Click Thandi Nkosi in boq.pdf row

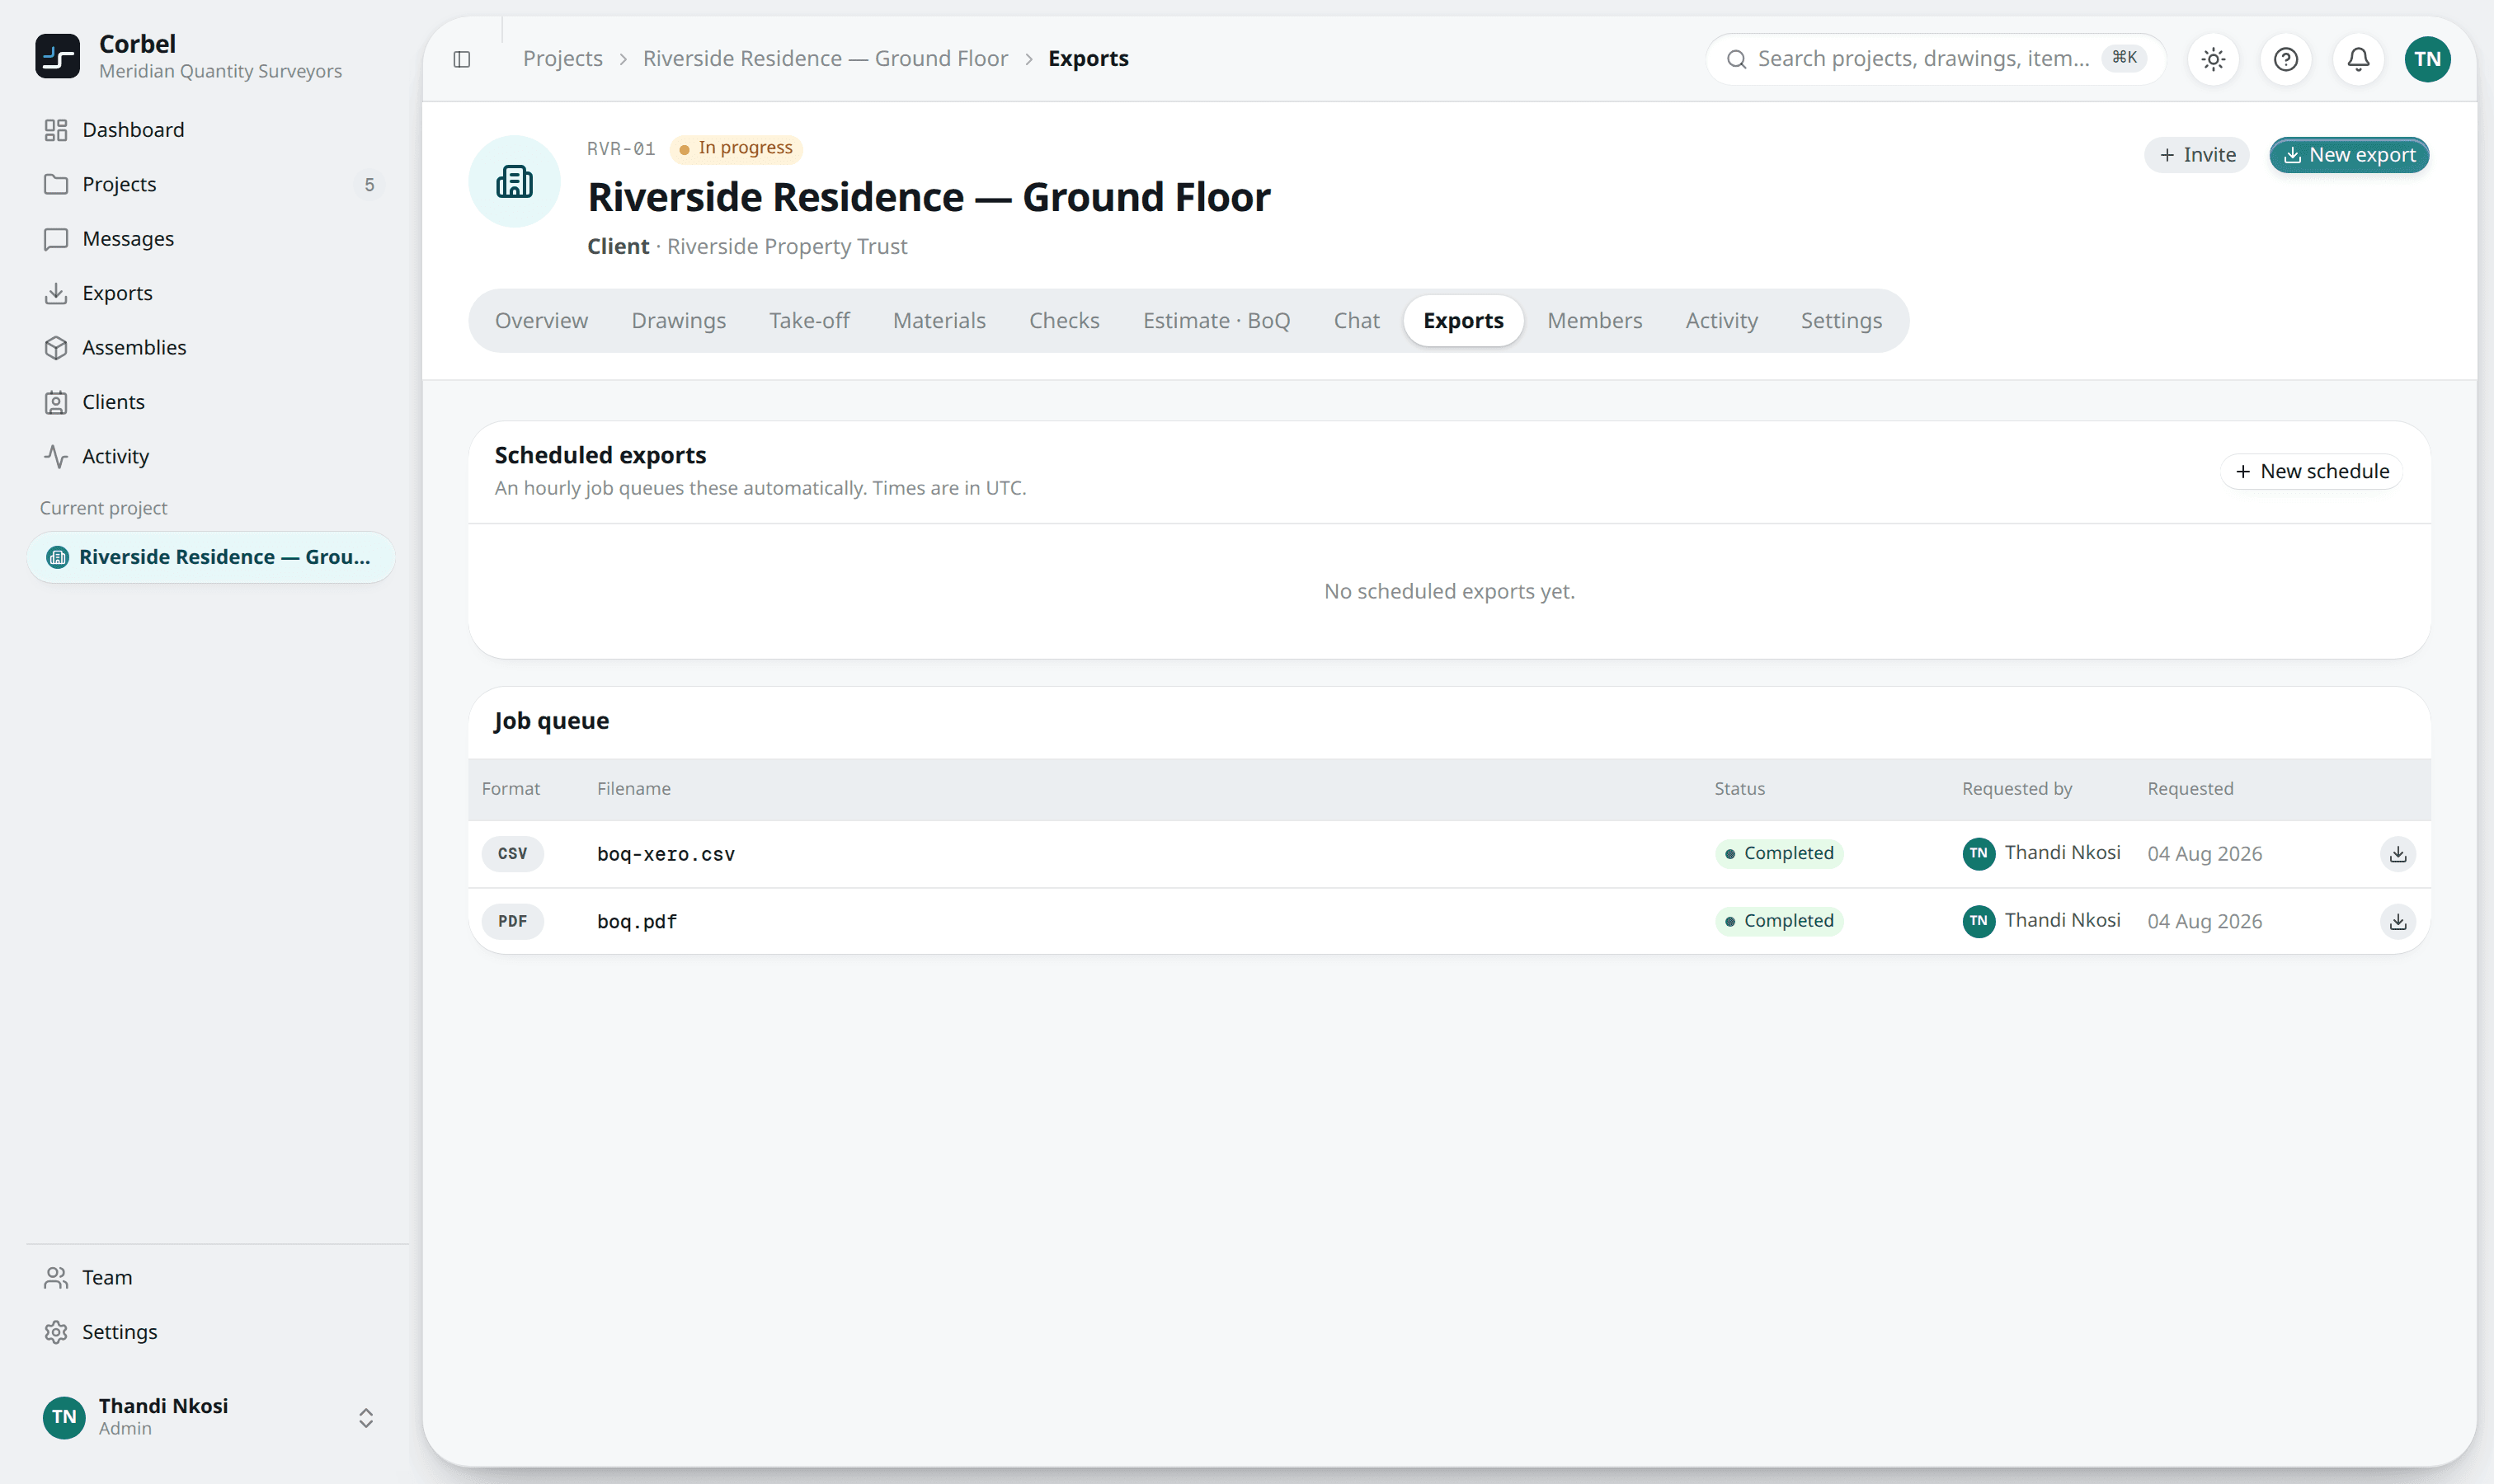coord(2042,921)
